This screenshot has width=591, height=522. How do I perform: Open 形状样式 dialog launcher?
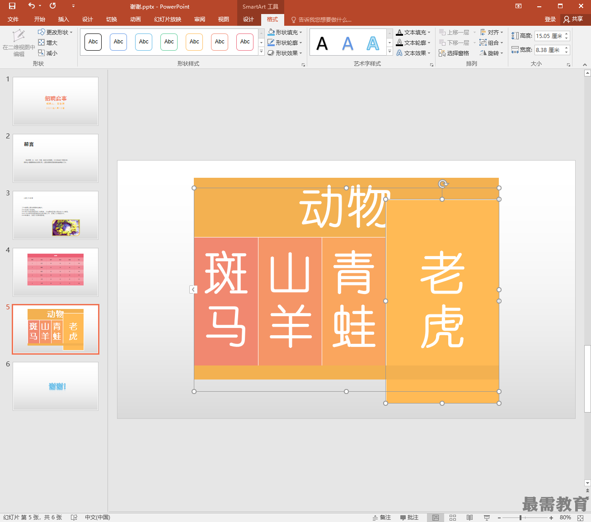(x=303, y=65)
